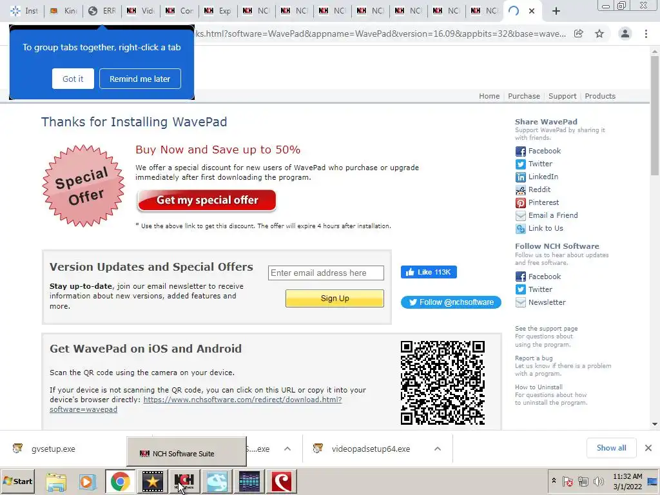Image resolution: width=660 pixels, height=495 pixels.
Task: Click the volume speaker tray icon
Action: [x=597, y=481]
